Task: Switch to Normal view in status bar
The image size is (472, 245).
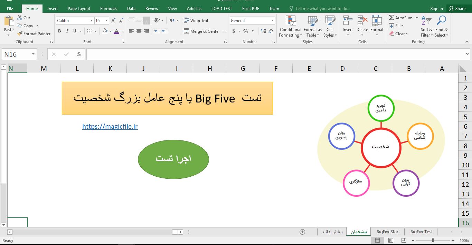Action: coord(377,241)
